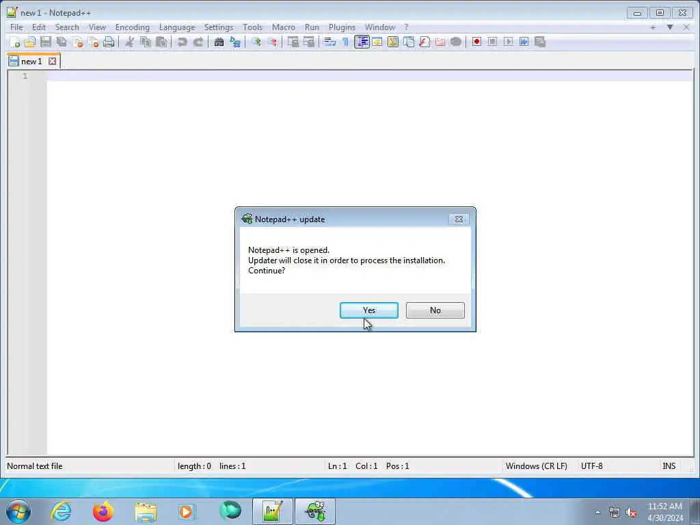
Task: Click the Synchronize Horizontal Scrolling icon
Action: 308,42
